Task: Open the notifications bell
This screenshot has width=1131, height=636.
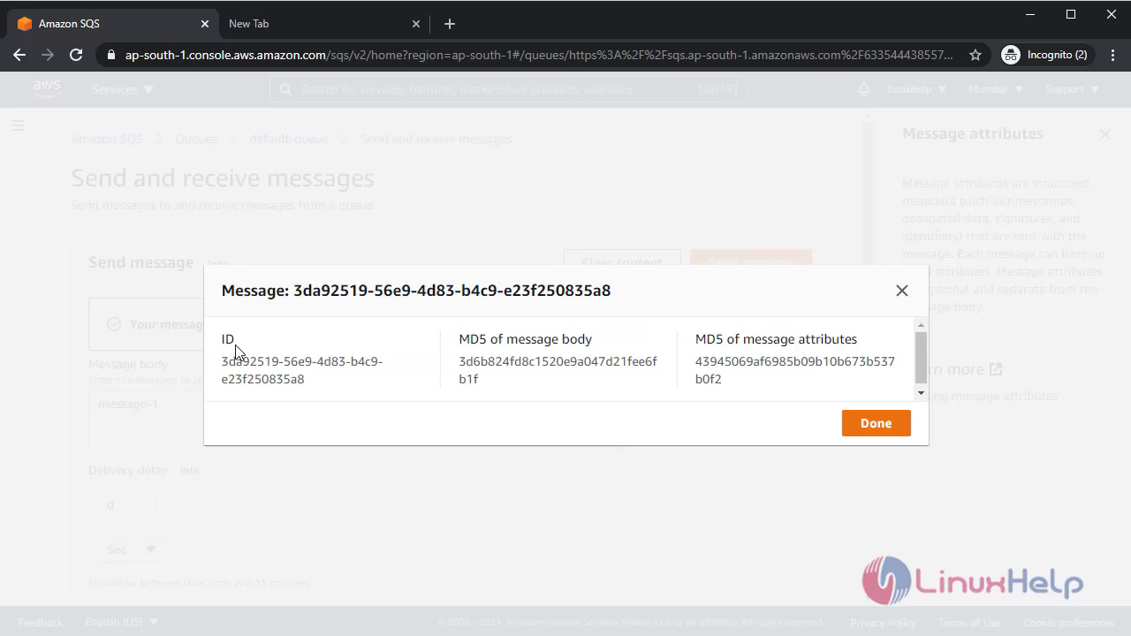Action: pyautogui.click(x=863, y=89)
